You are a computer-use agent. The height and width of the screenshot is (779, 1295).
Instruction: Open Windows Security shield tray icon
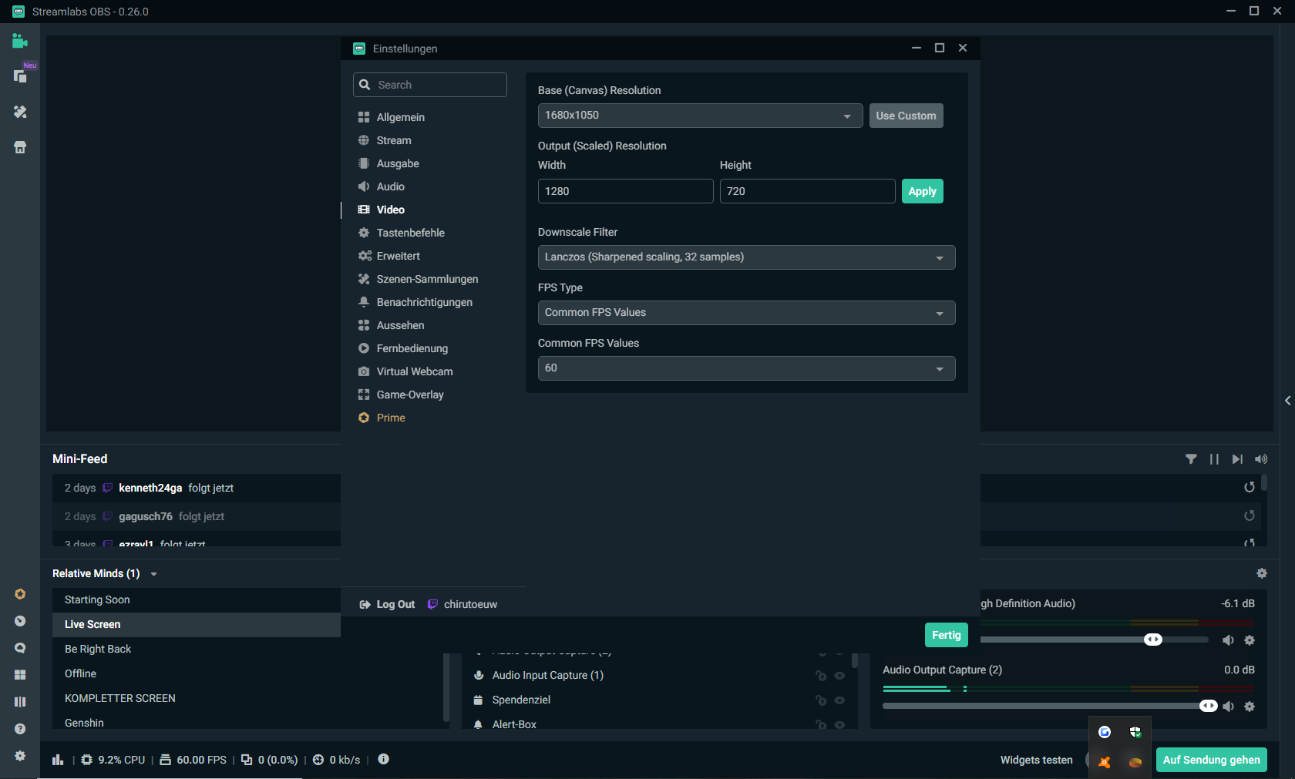(x=1135, y=732)
